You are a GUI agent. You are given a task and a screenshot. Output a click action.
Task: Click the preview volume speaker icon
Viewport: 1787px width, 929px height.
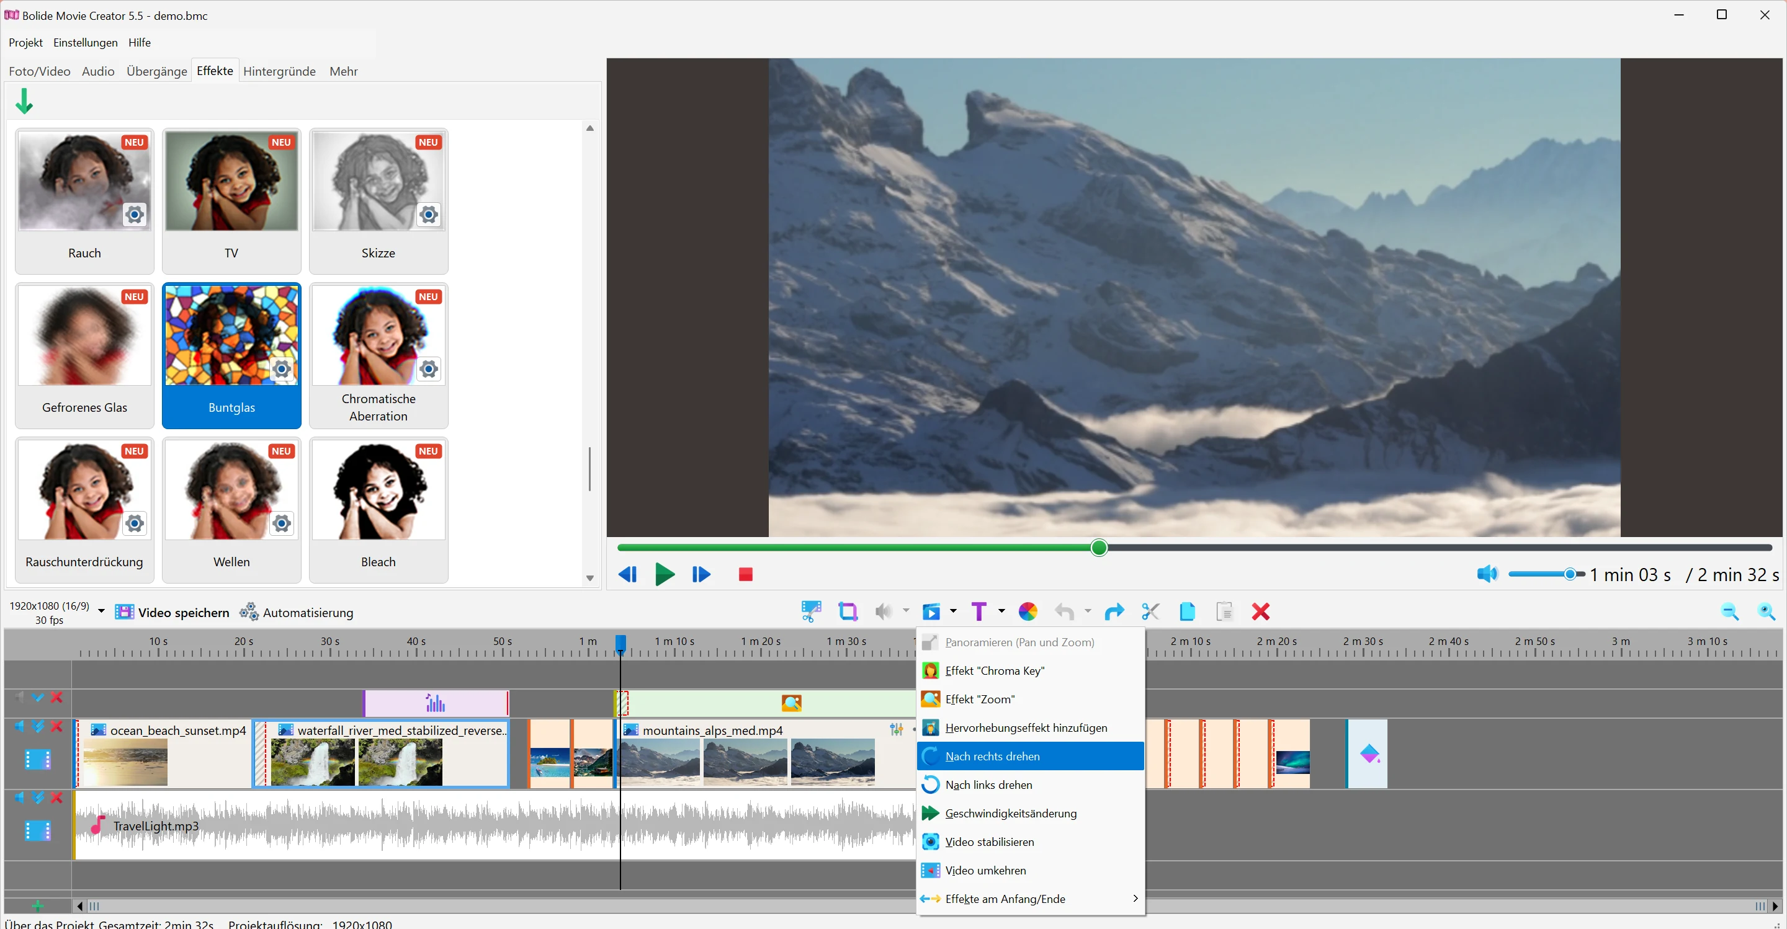click(x=1487, y=574)
